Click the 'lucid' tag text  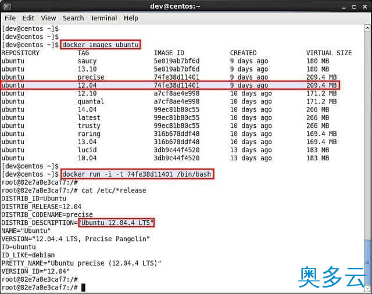click(x=87, y=150)
